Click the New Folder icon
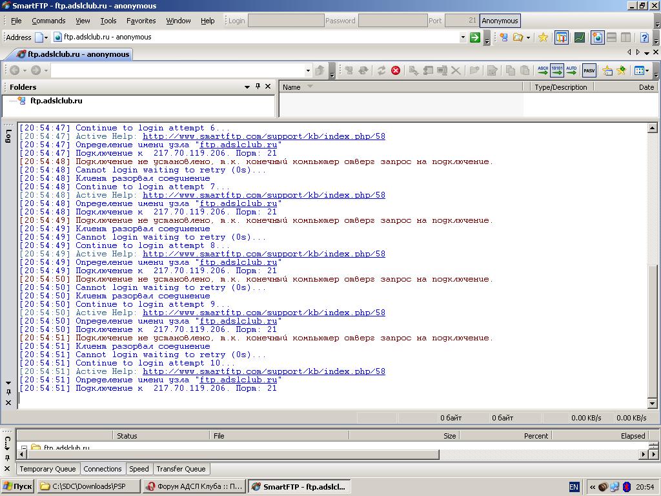This screenshot has height=496, width=661. click(x=474, y=70)
